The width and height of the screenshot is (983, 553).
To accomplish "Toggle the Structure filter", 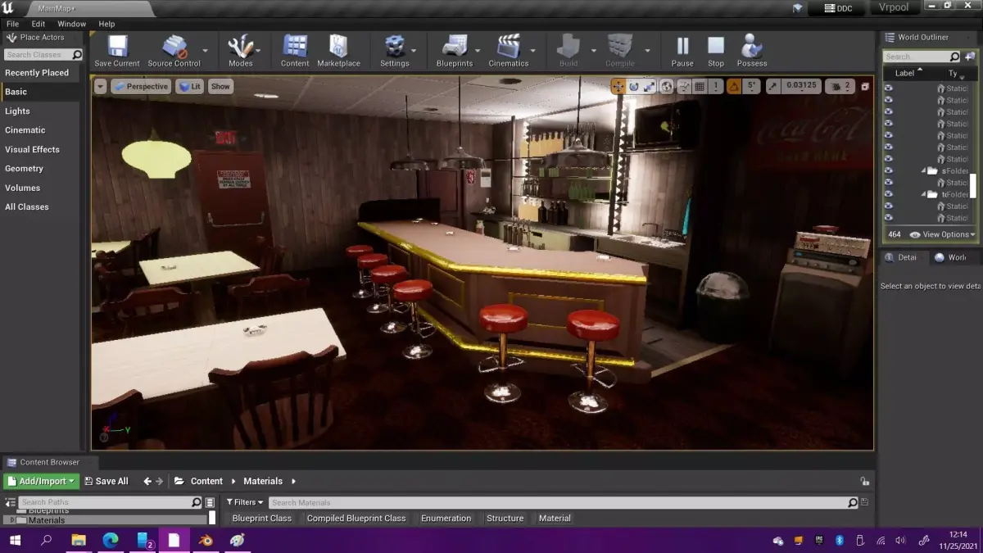I will [505, 518].
